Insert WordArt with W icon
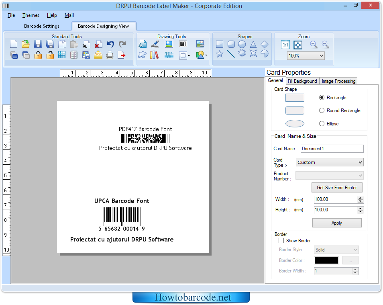This screenshot has width=383, height=305. click(169, 55)
